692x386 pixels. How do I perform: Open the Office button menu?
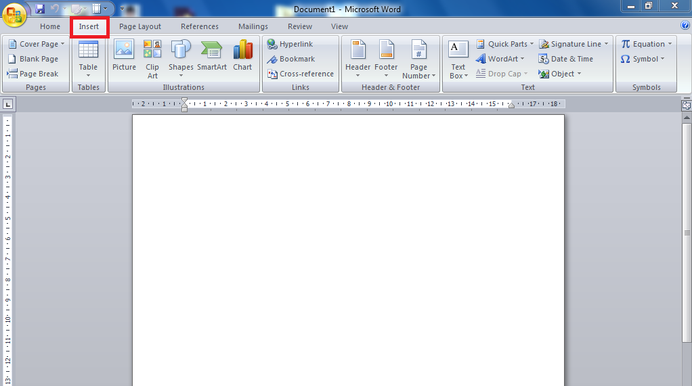coord(14,15)
